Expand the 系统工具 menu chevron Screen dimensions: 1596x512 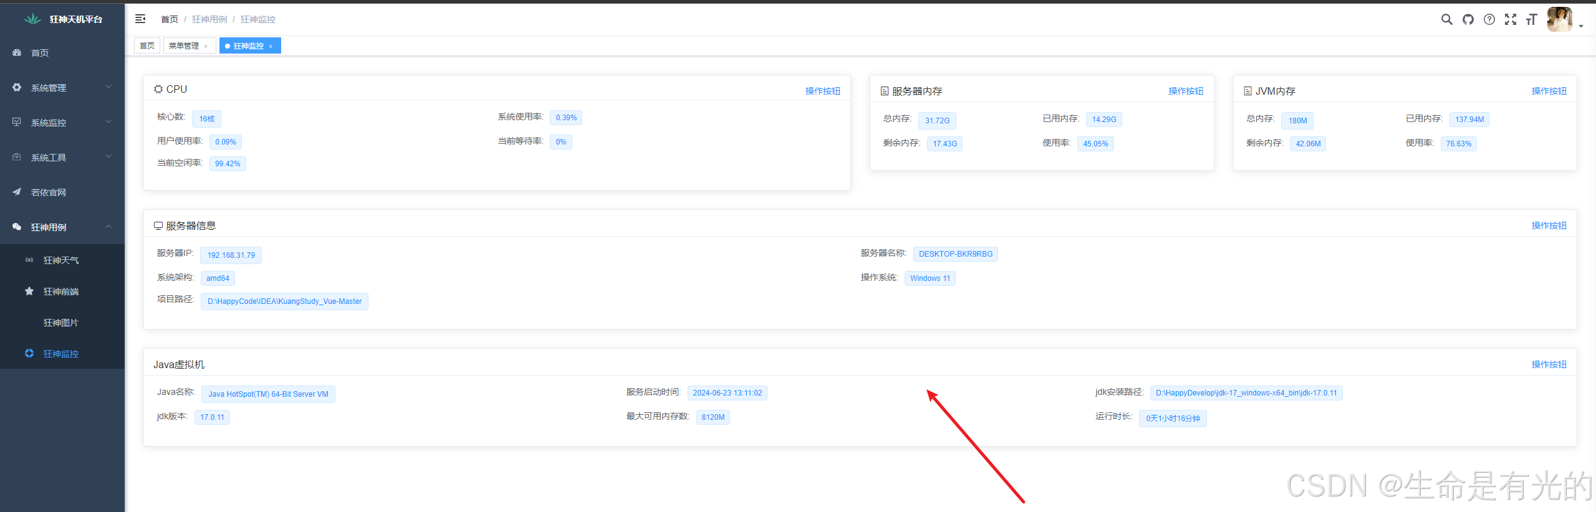[108, 157]
